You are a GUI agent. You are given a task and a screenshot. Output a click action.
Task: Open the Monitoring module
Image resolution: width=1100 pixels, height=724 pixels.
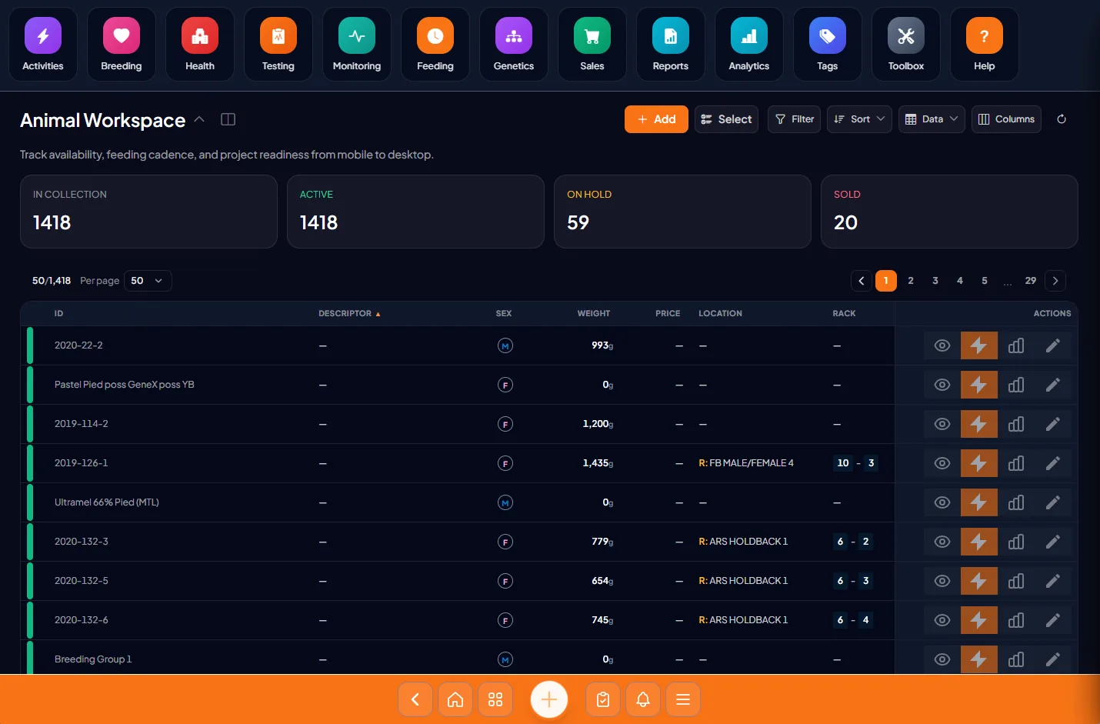point(357,45)
